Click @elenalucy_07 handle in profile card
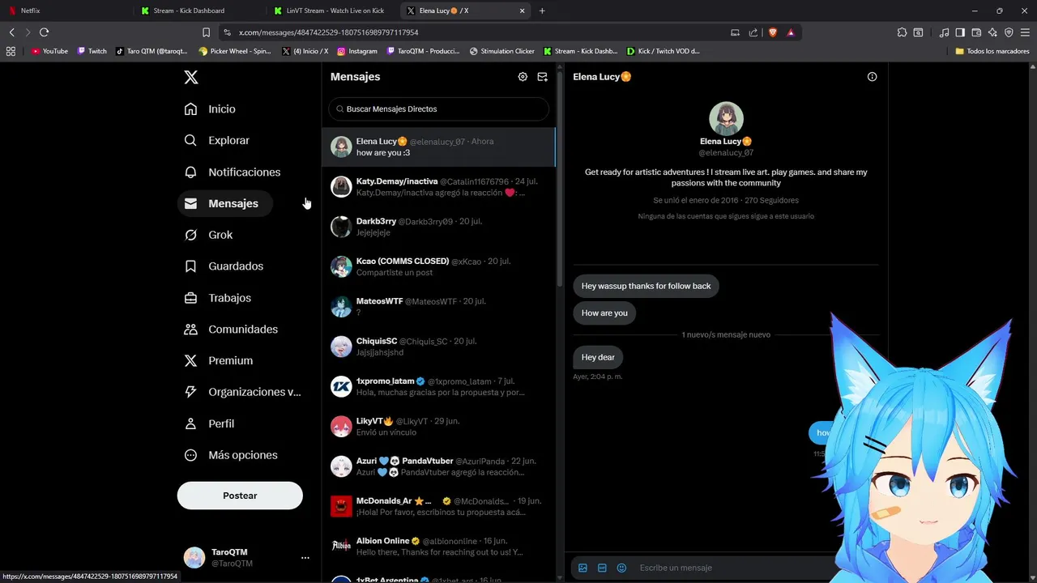1037x583 pixels. (x=726, y=152)
